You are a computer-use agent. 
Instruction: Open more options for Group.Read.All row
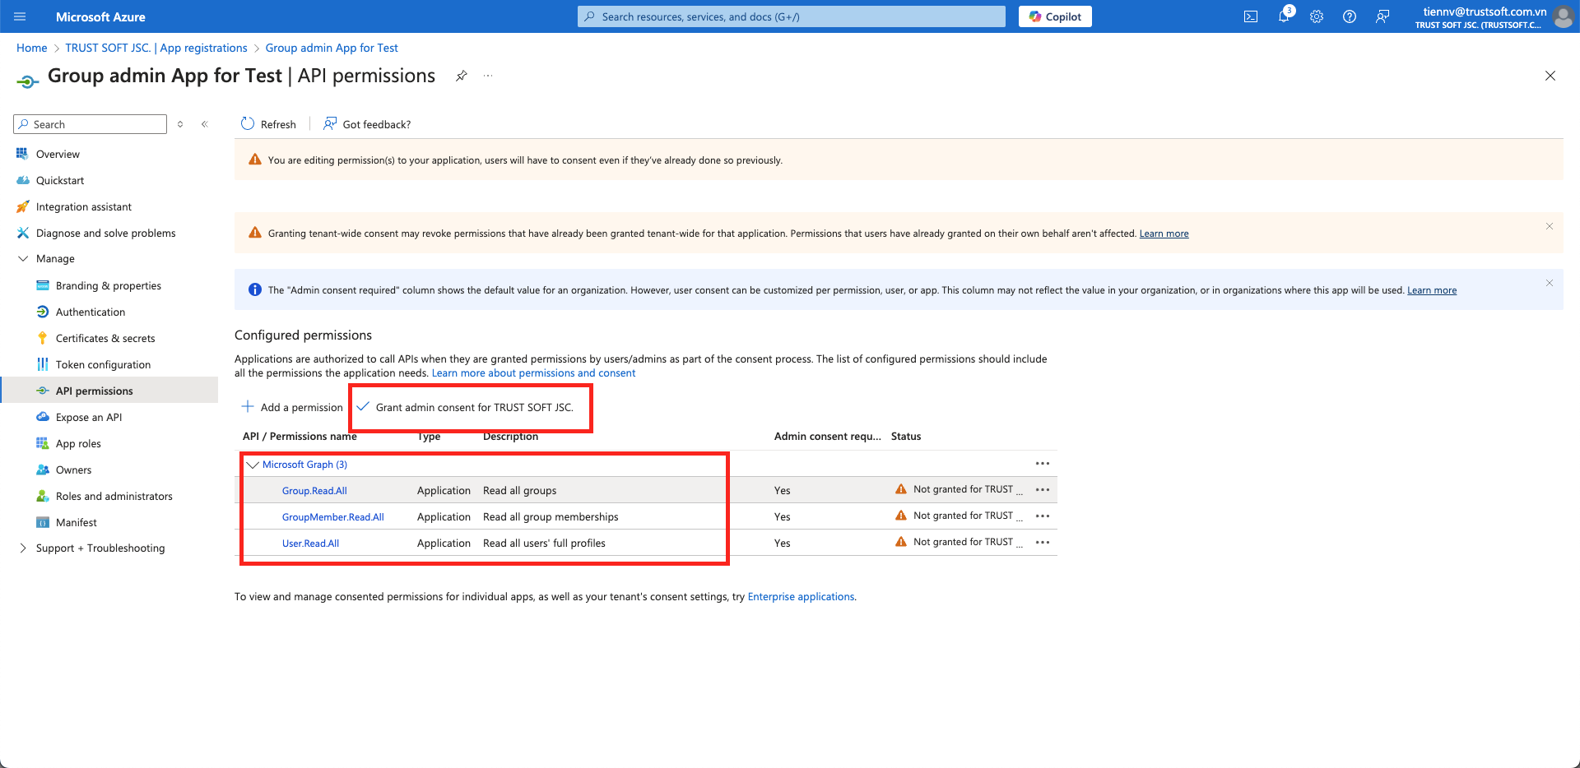coord(1042,490)
